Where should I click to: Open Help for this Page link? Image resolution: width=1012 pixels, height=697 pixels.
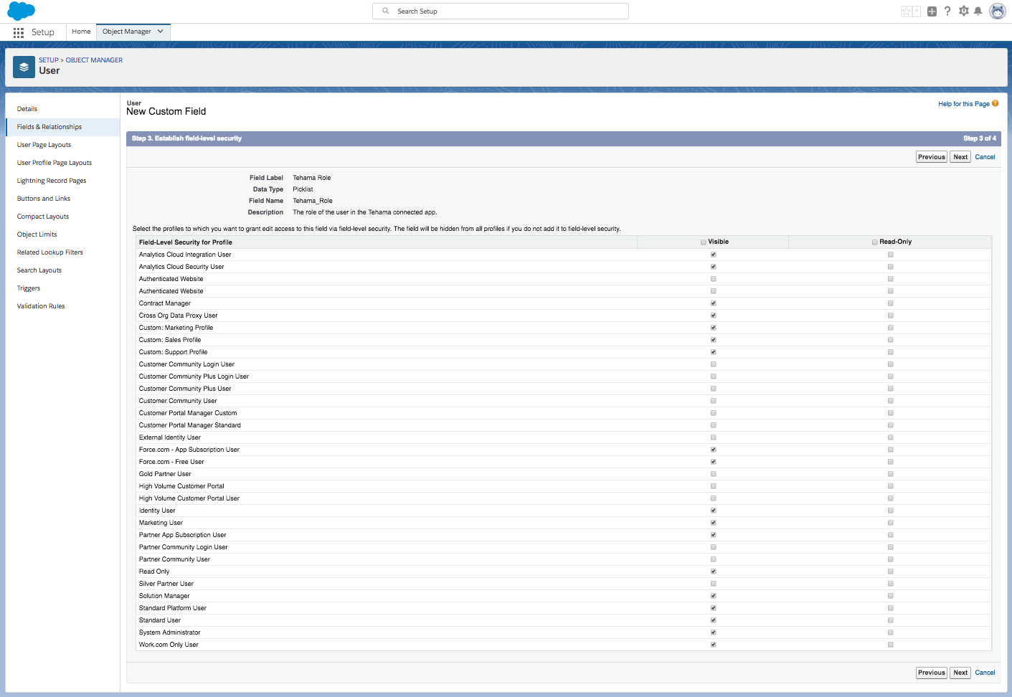point(963,104)
